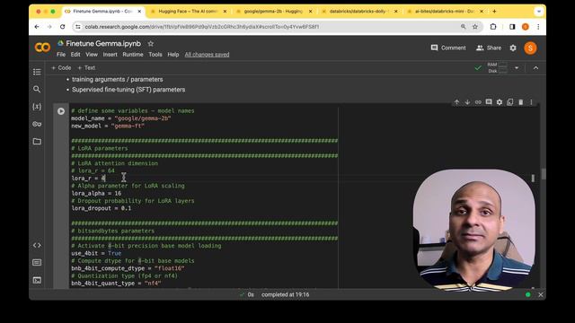Viewport: 575px width, 323px height.
Task: Click the browser address bar URL
Action: 201,27
